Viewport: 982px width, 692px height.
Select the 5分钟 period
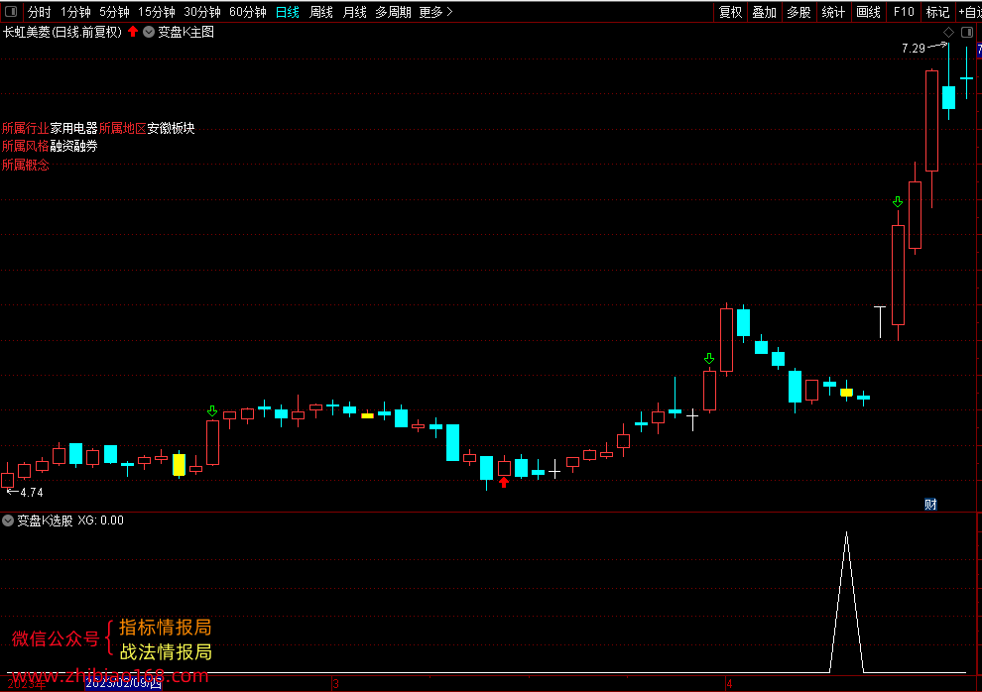point(115,12)
